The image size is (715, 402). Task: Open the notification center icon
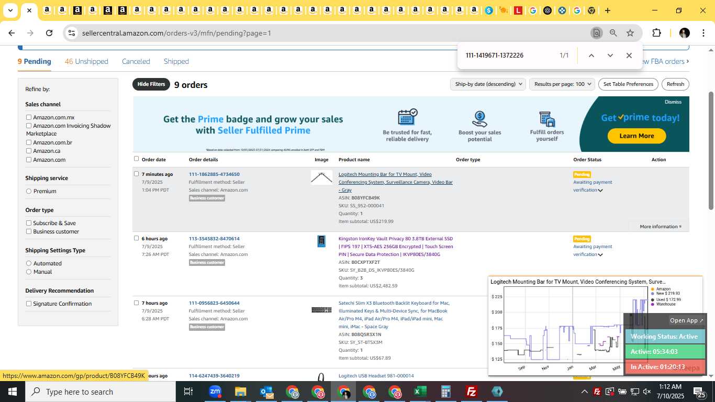pos(699,392)
